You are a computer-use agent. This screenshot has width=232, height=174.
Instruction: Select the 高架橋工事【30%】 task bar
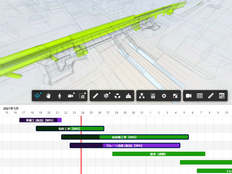pyautogui.click(x=125, y=137)
